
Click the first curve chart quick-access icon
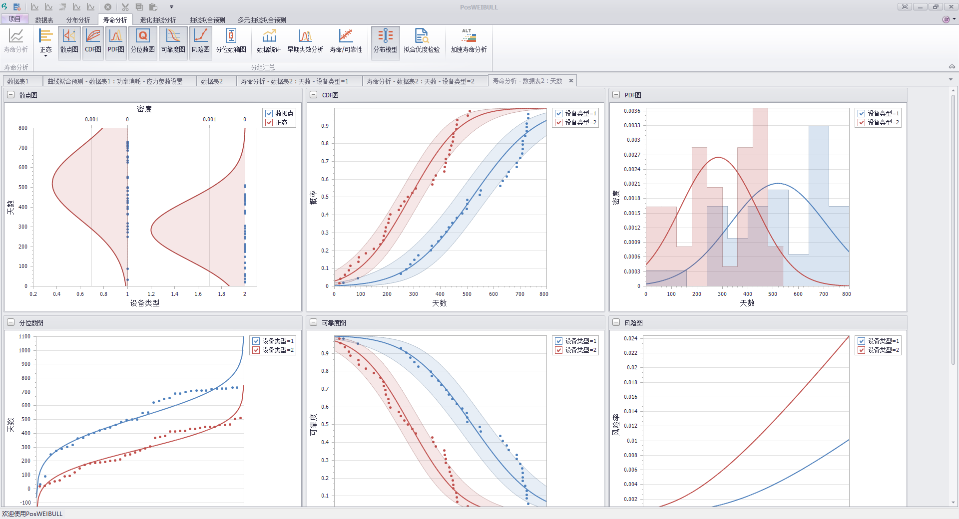[34, 7]
